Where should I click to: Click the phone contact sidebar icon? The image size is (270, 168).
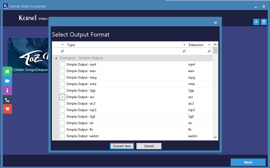8,100
